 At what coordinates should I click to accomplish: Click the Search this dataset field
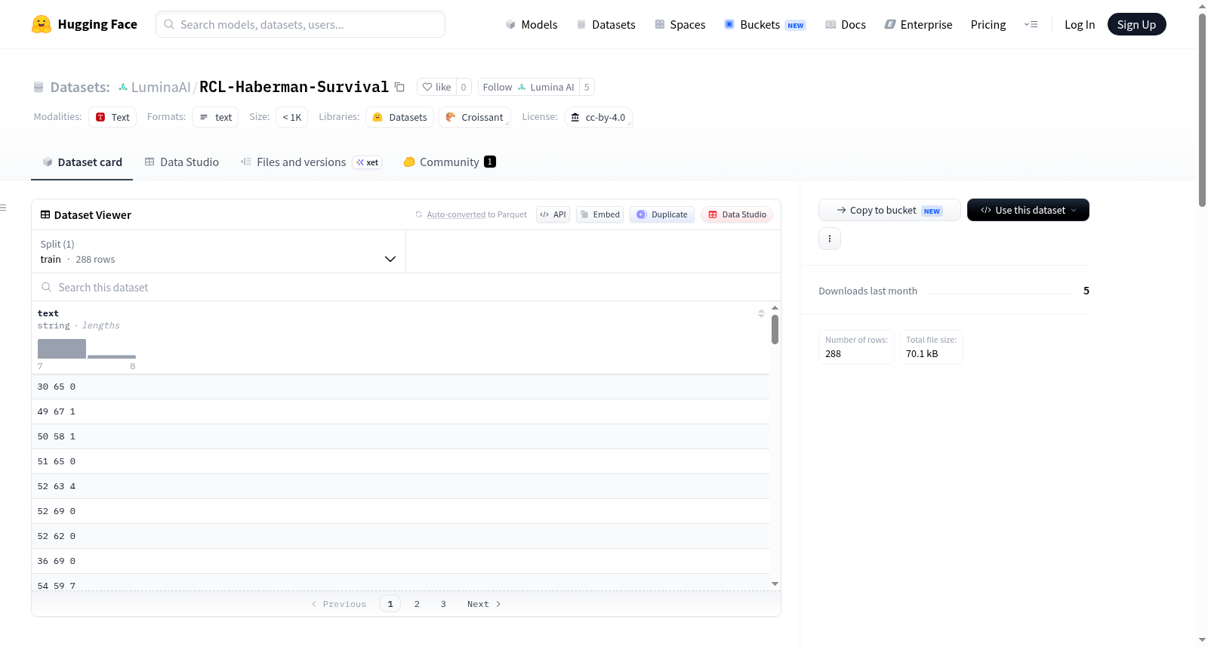tap(406, 287)
